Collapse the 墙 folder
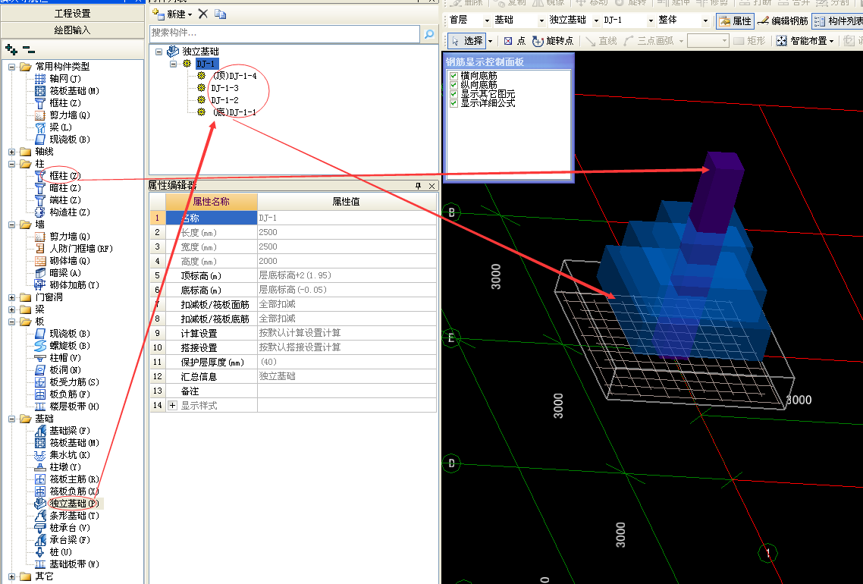 pyautogui.click(x=11, y=224)
